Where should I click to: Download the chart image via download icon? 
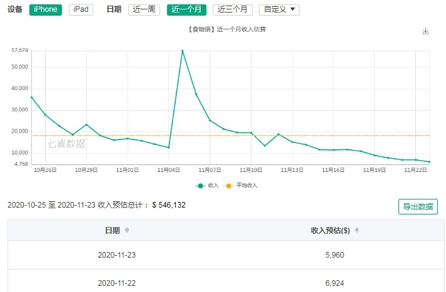pos(425,31)
